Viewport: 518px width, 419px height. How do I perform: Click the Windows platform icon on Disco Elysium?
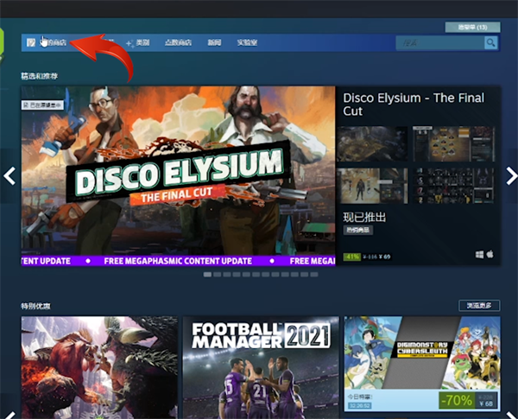click(x=479, y=254)
